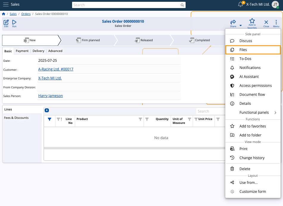This screenshot has width=283, height=206.
Task: Open the notifications bell icon
Action: [x=240, y=4]
